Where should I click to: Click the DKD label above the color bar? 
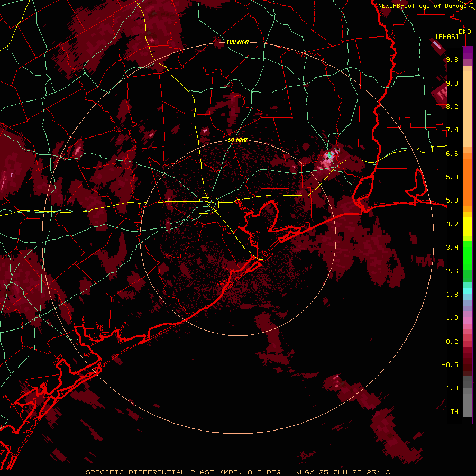[x=465, y=32]
